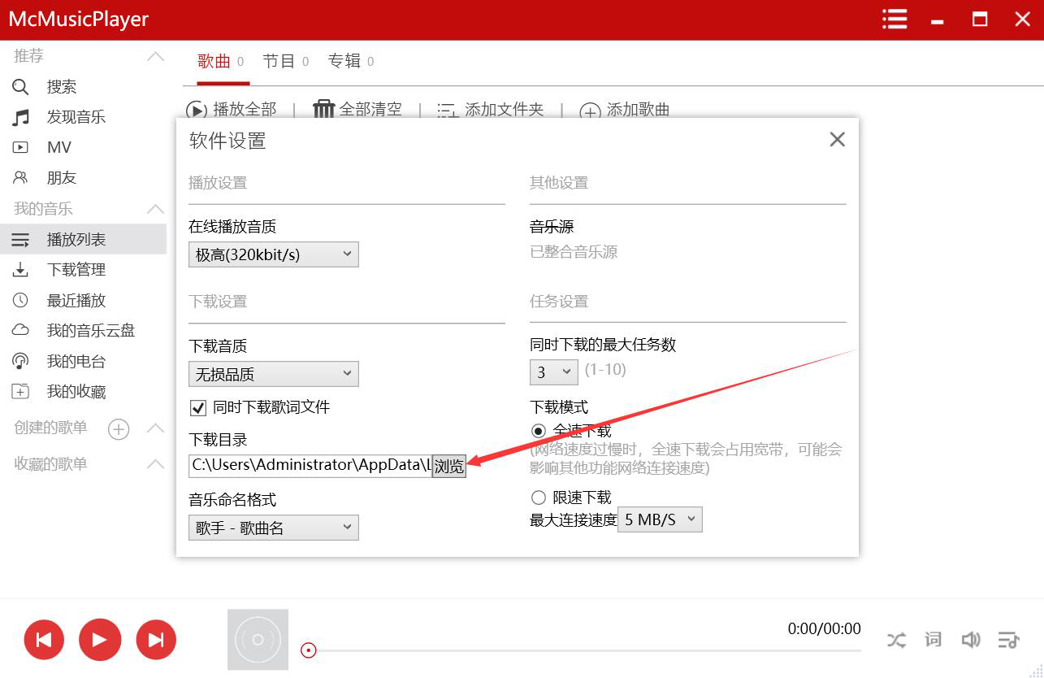1044x678 pixels.
Task: Click the album cover disc thumbnail
Action: pos(258,640)
